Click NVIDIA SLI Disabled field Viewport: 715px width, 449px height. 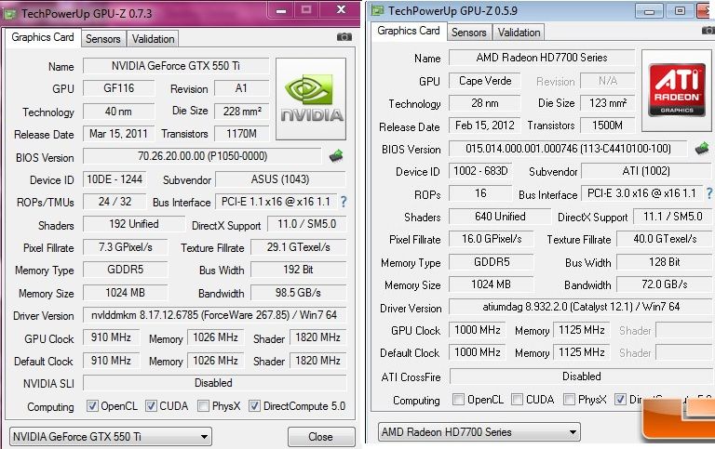[x=214, y=383]
